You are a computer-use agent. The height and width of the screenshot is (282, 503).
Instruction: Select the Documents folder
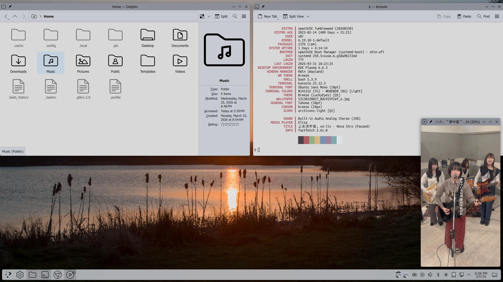coord(180,38)
